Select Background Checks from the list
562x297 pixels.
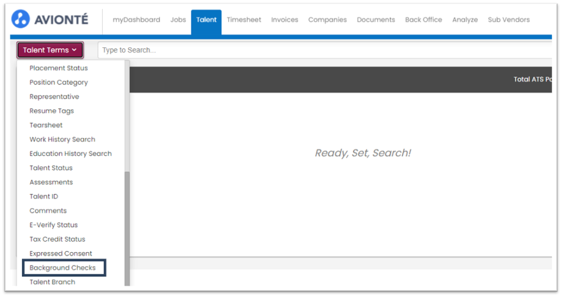[63, 267]
